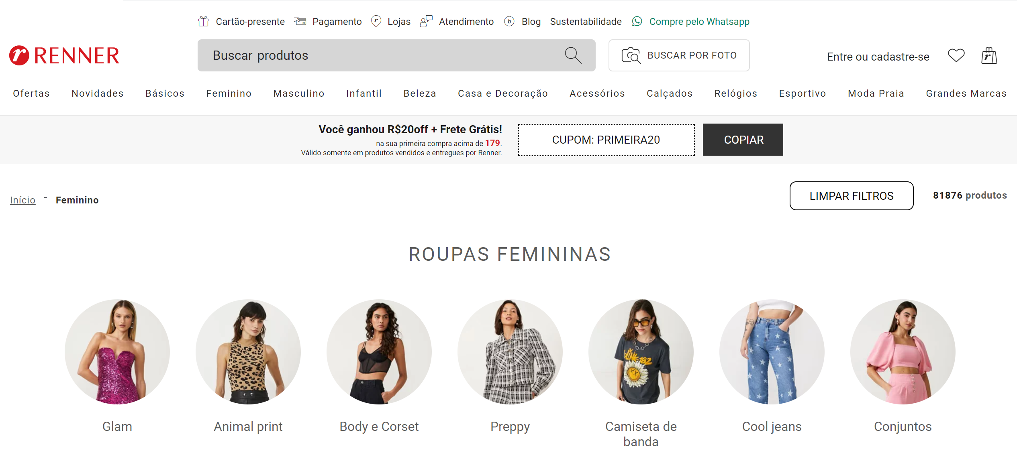Open Compre pelo Whatsapp
The height and width of the screenshot is (457, 1017).
point(699,22)
